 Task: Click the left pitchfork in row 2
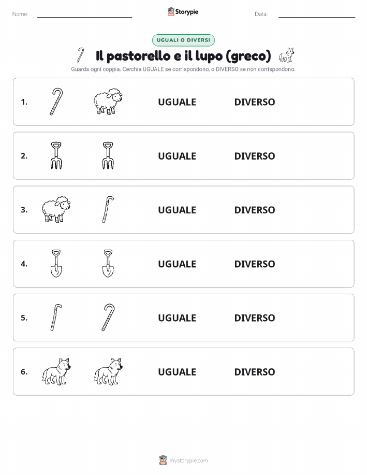click(x=56, y=155)
